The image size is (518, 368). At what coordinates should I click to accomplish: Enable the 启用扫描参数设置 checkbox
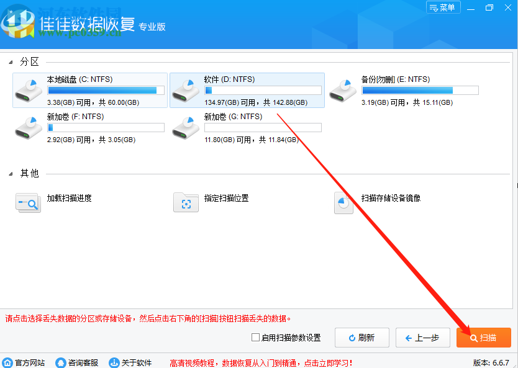pos(255,338)
